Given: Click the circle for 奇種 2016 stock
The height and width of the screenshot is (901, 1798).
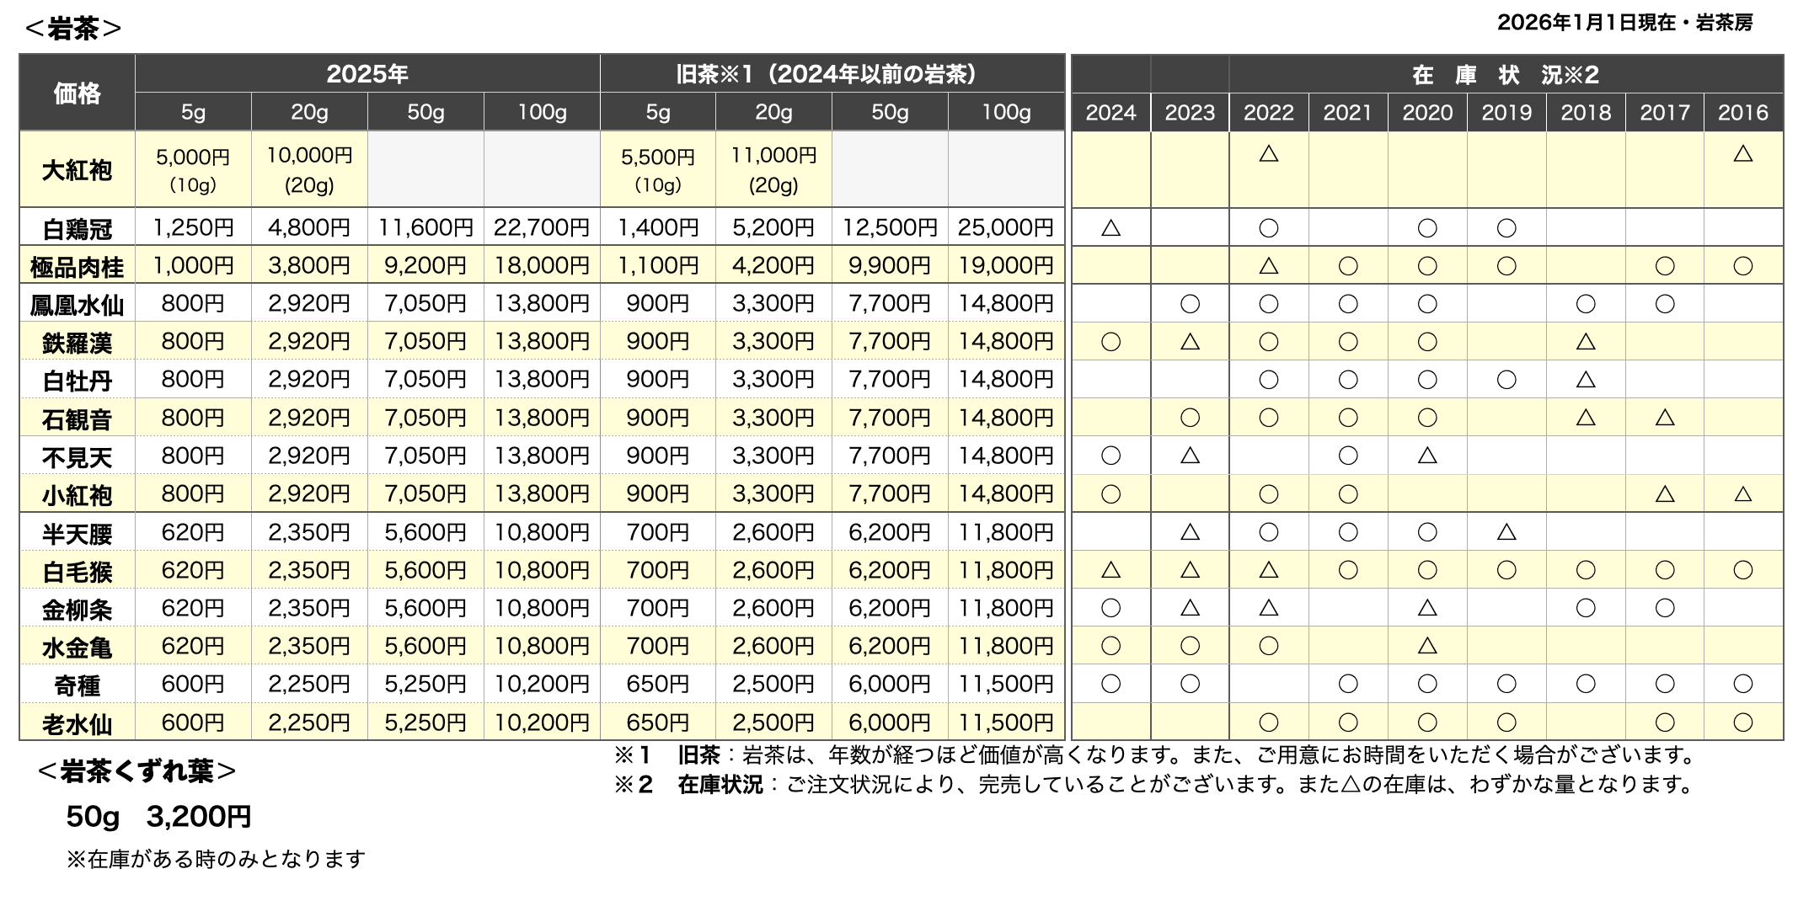Looking at the screenshot, I should click(x=1742, y=685).
